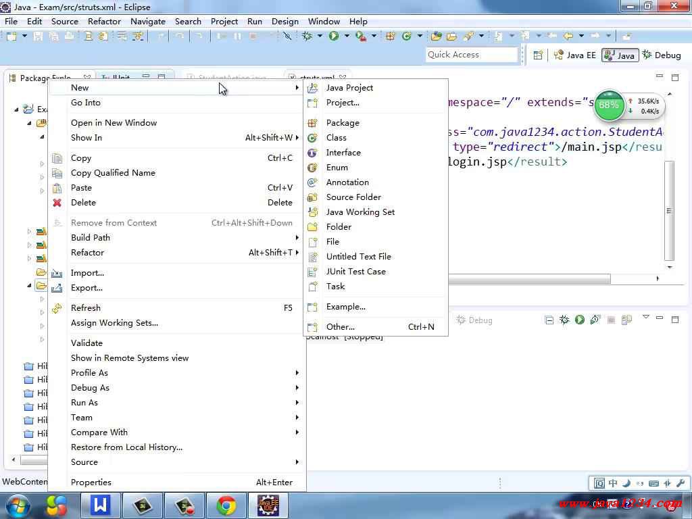Choose Import... from the context menu

176,273
